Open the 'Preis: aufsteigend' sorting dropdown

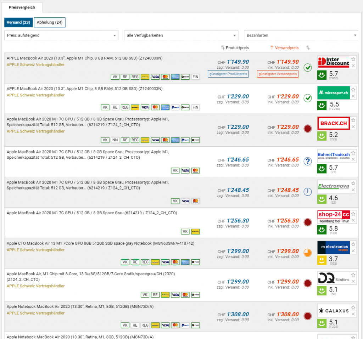tap(61, 35)
